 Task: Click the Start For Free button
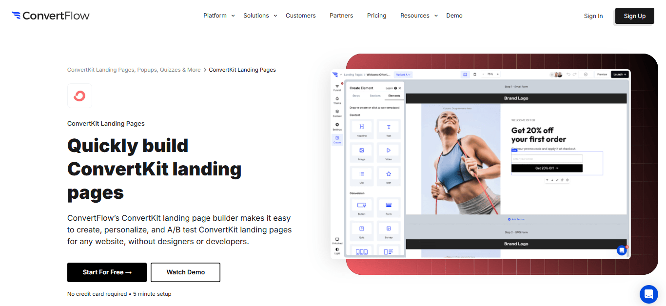click(107, 272)
